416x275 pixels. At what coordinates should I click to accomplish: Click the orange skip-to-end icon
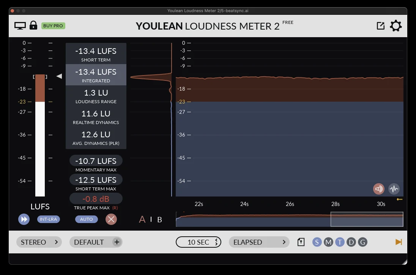point(399,242)
